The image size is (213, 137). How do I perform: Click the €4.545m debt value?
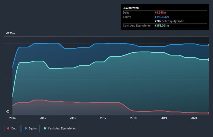click(160, 13)
